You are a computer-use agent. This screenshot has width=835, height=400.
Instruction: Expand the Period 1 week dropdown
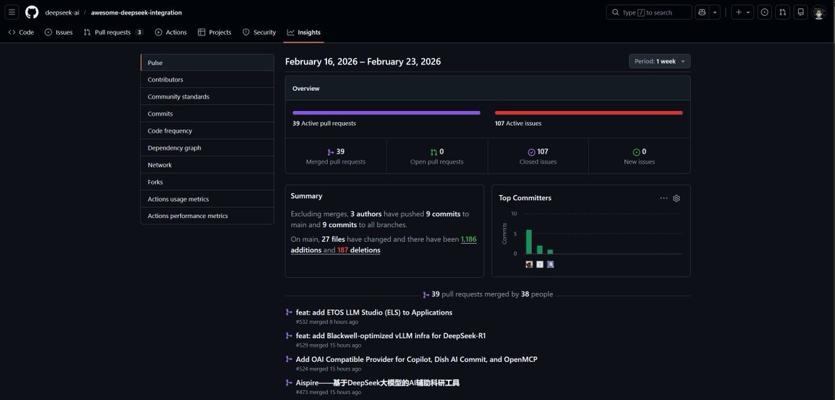[x=660, y=61]
